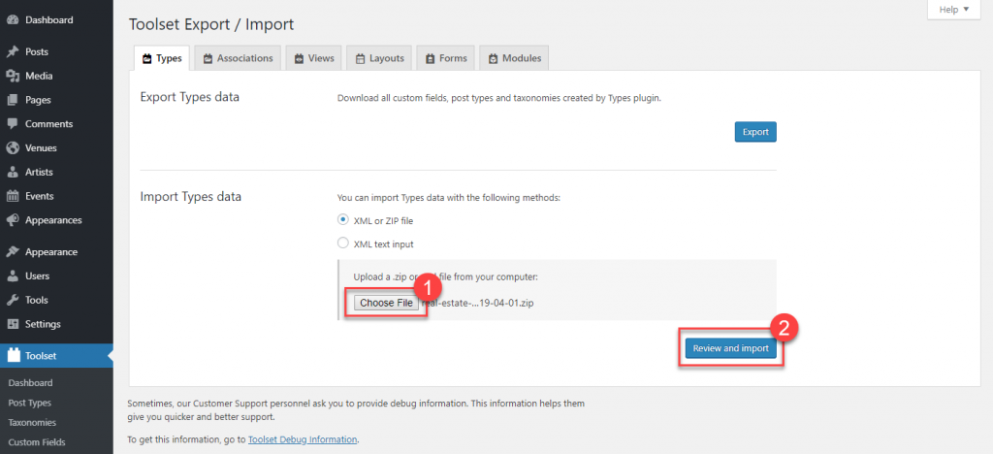The width and height of the screenshot is (993, 454).
Task: Click the Artists person icon
Action: click(x=12, y=172)
